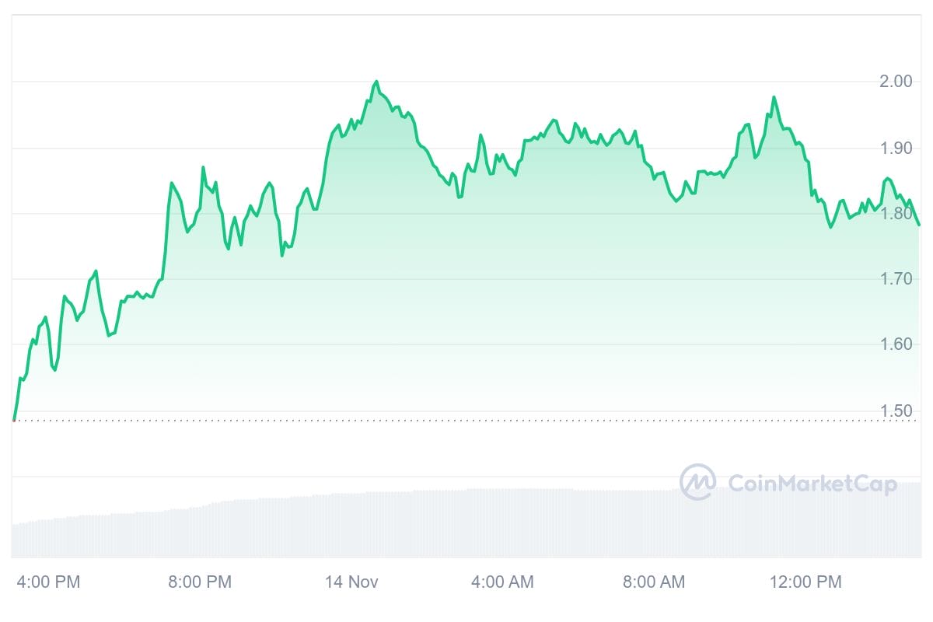Click the CoinMarketCap watermark text
This screenshot has width=933, height=622.
[x=812, y=484]
